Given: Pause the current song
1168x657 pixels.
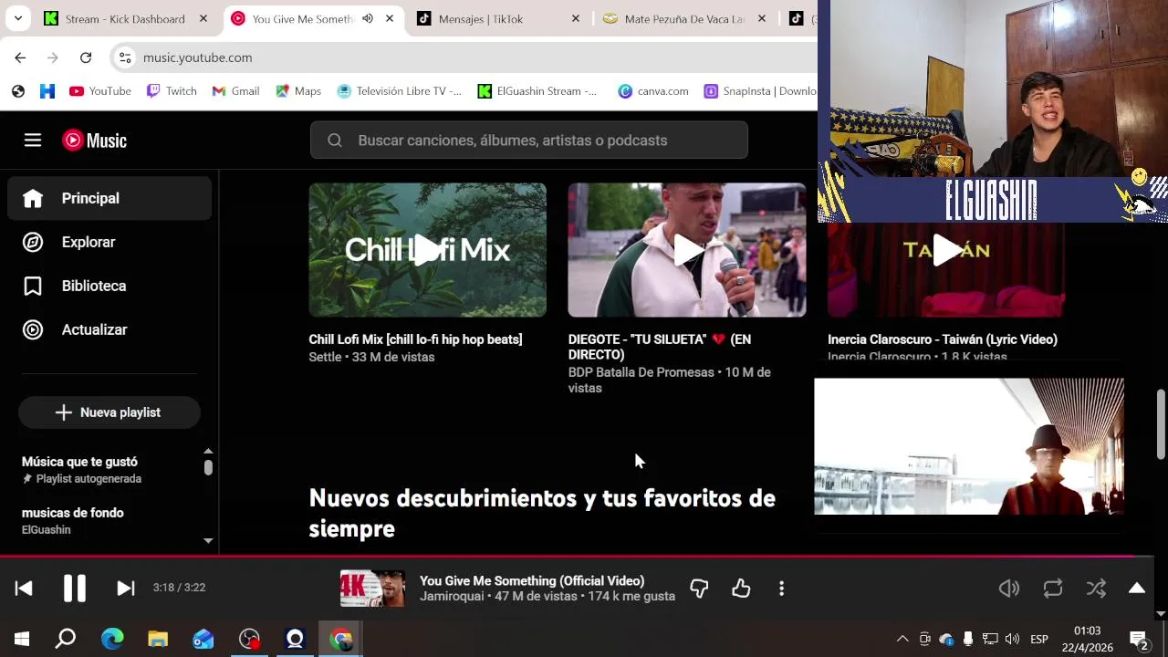Looking at the screenshot, I should 75,589.
